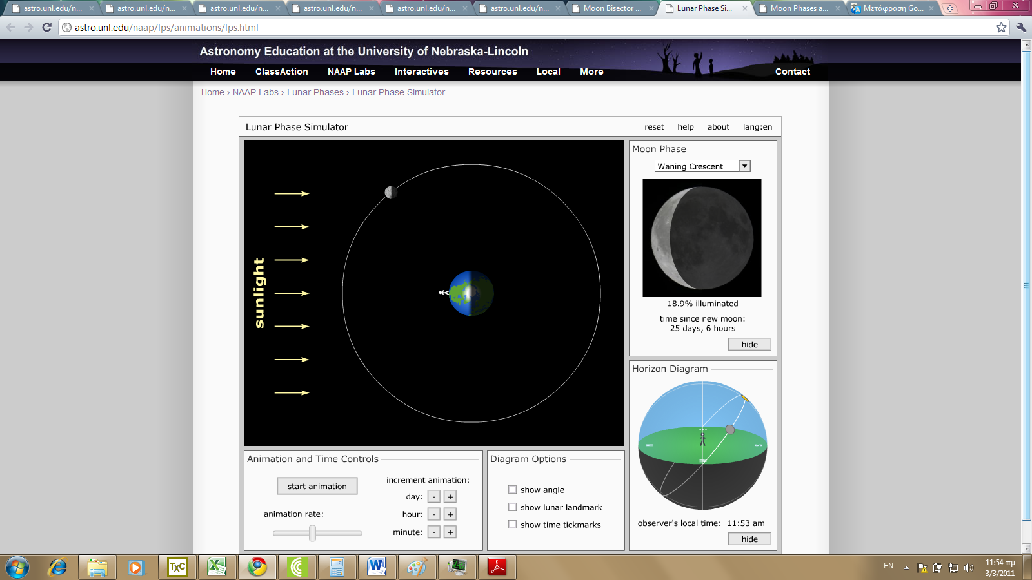Click the moon phase image
Image resolution: width=1032 pixels, height=580 pixels.
click(702, 238)
